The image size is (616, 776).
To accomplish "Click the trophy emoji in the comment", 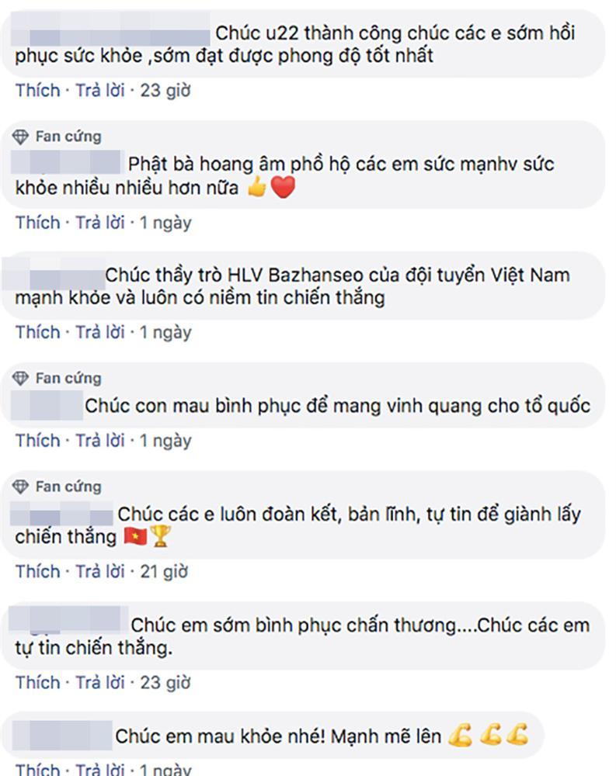I will pyautogui.click(x=162, y=535).
